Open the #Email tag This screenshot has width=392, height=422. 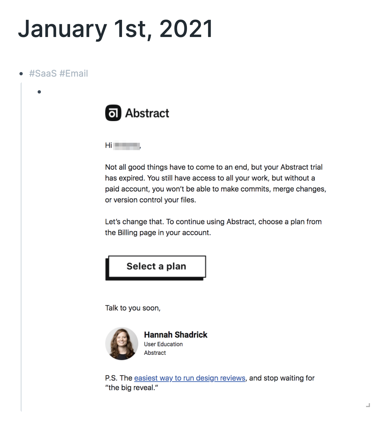pos(74,73)
